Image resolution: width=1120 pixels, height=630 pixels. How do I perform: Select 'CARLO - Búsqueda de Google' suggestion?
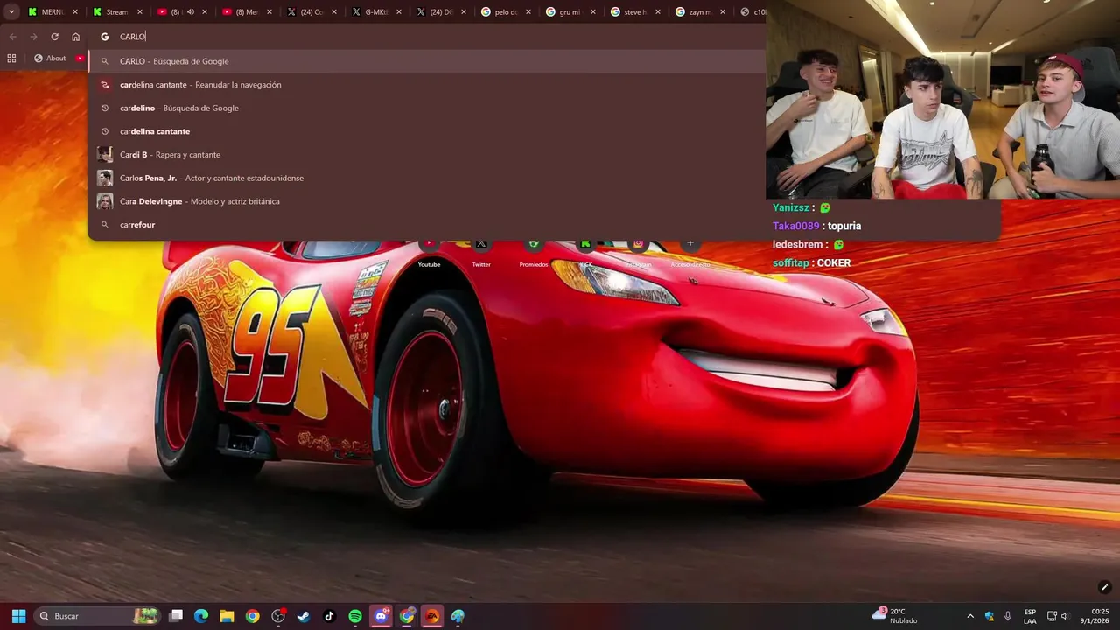pyautogui.click(x=427, y=61)
